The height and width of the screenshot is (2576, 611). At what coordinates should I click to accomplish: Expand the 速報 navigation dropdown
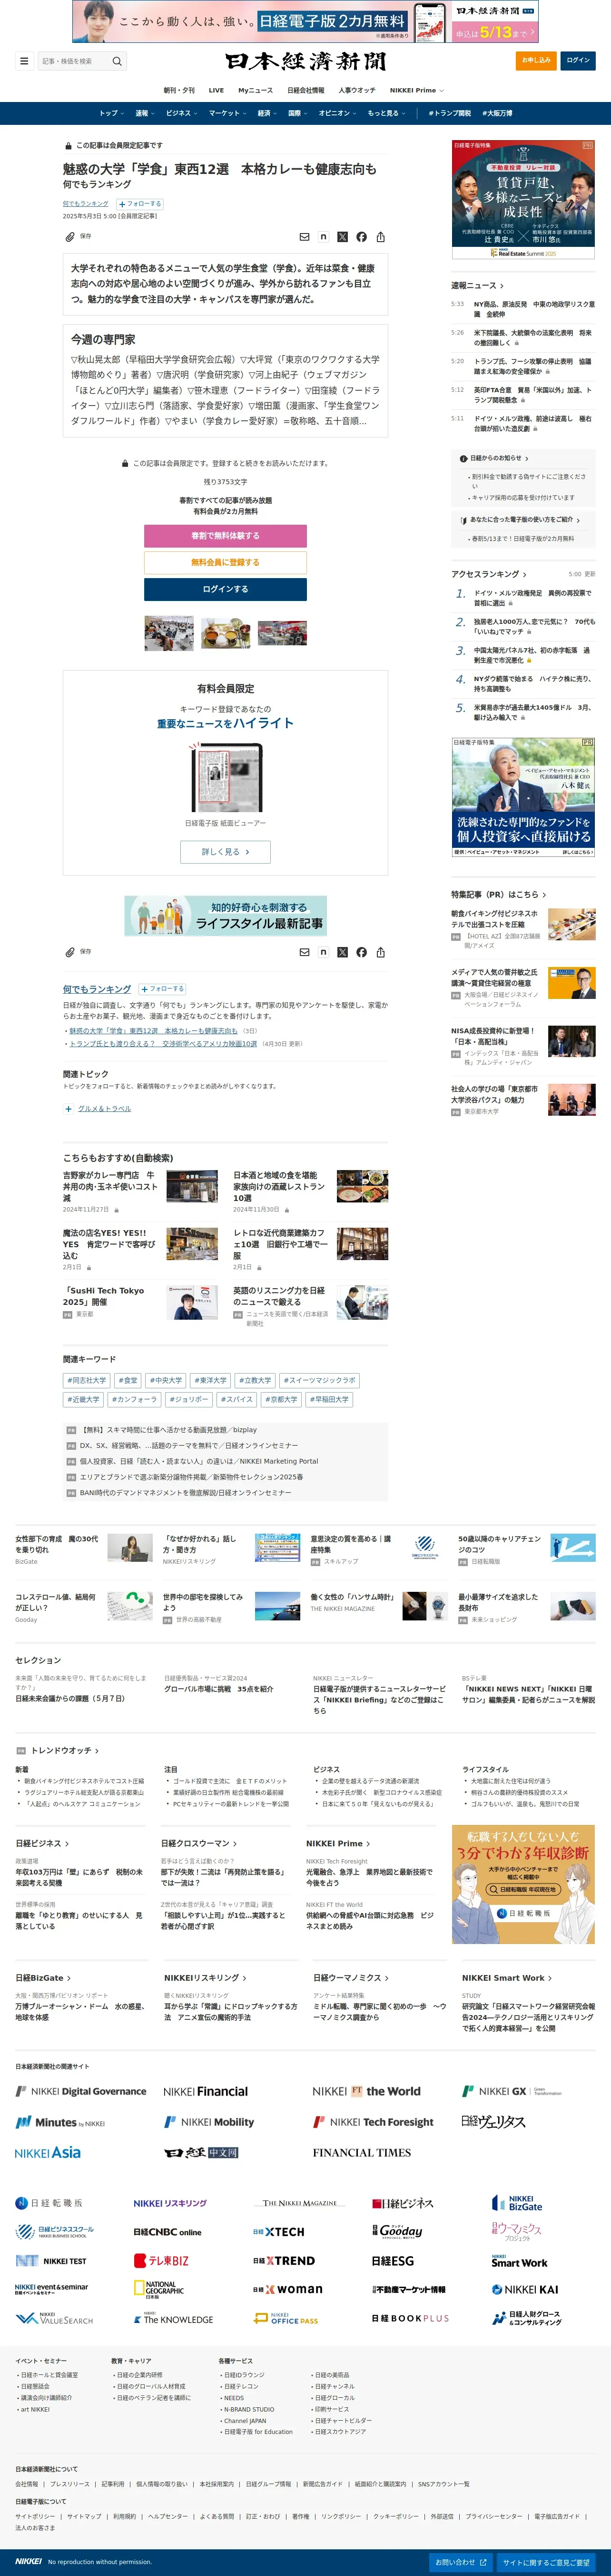click(x=145, y=113)
